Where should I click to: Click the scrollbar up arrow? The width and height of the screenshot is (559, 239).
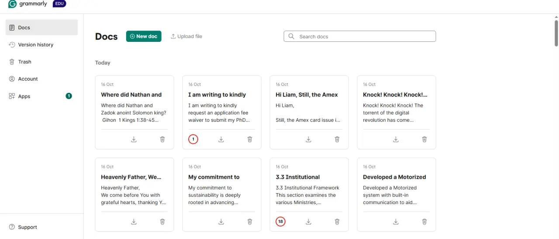(556, 17)
